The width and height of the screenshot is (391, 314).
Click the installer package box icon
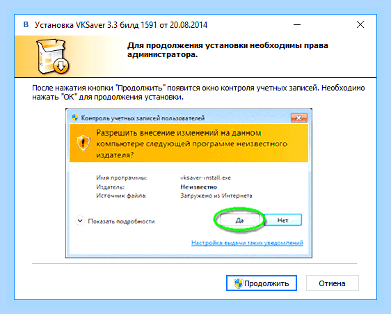click(x=53, y=56)
